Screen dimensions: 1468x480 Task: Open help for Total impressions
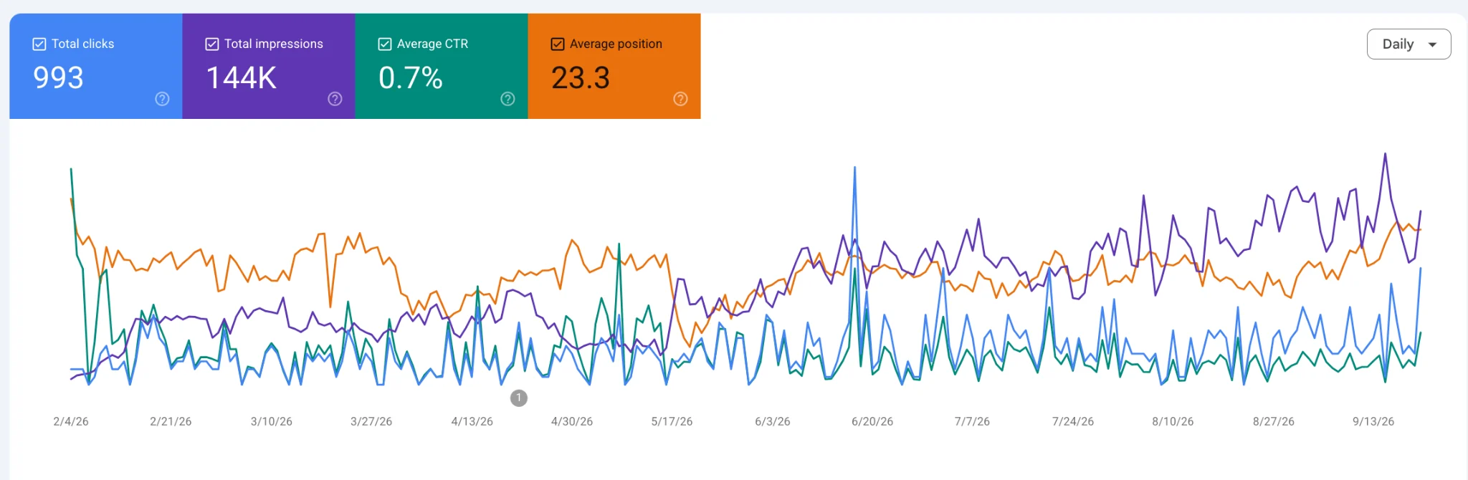[x=335, y=99]
